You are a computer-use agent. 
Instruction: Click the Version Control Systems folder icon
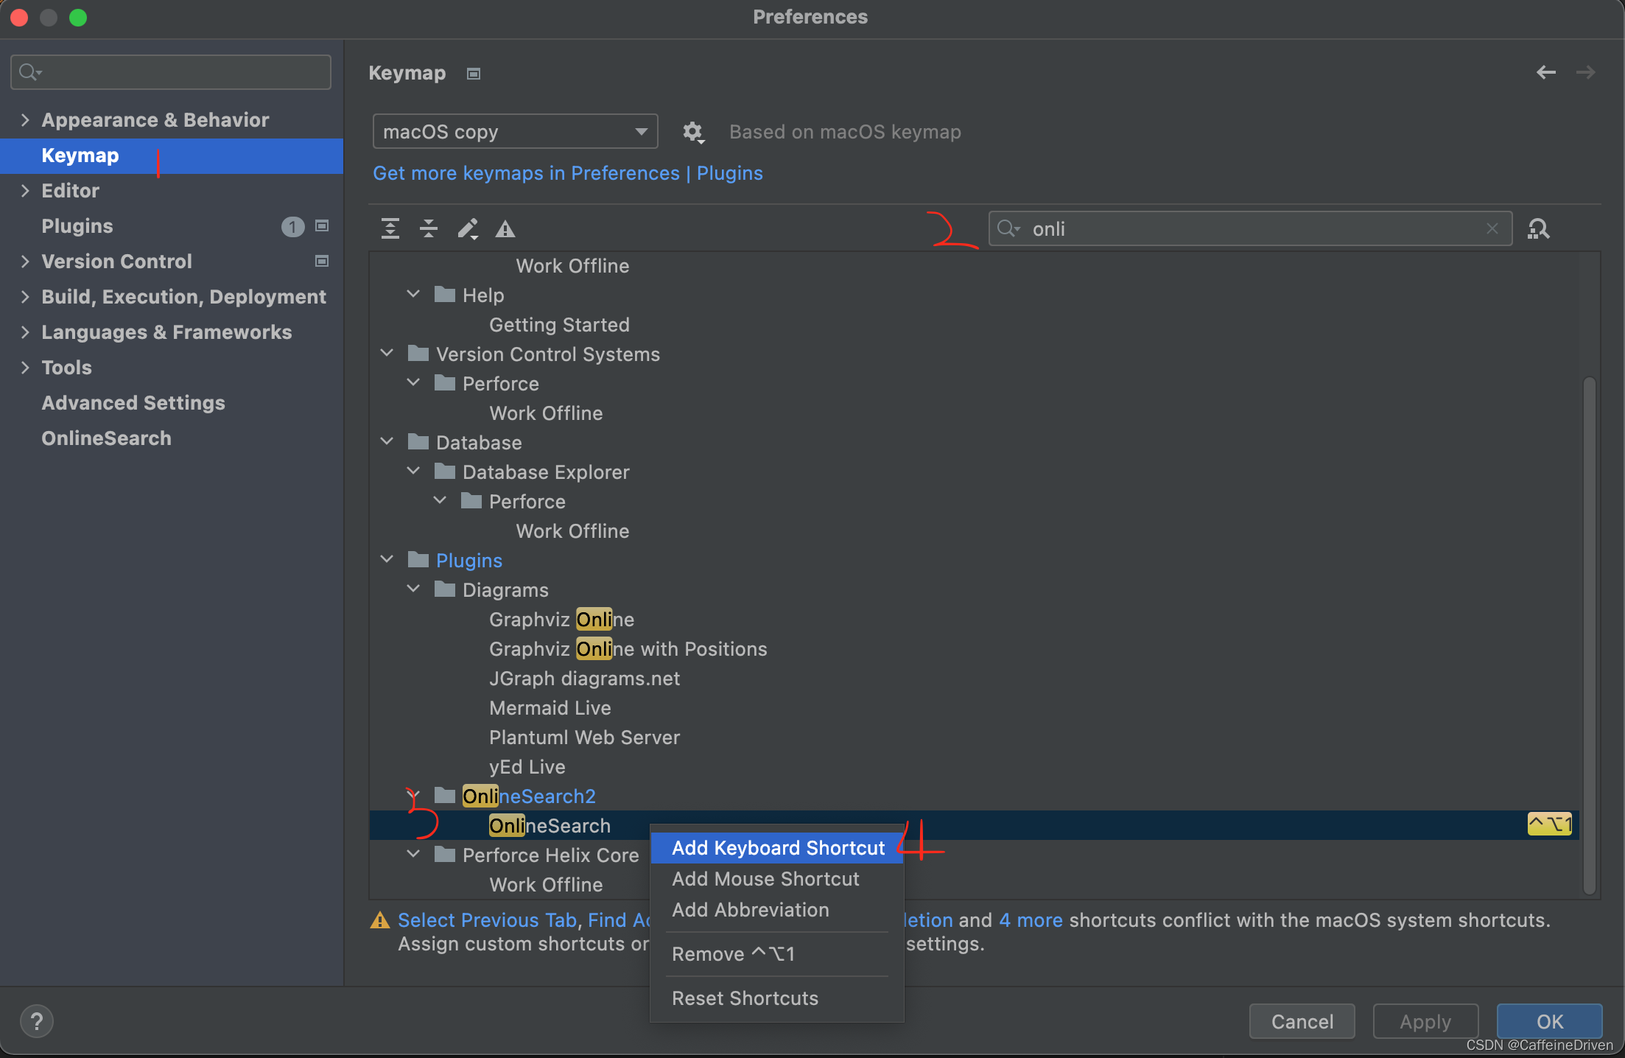418,354
